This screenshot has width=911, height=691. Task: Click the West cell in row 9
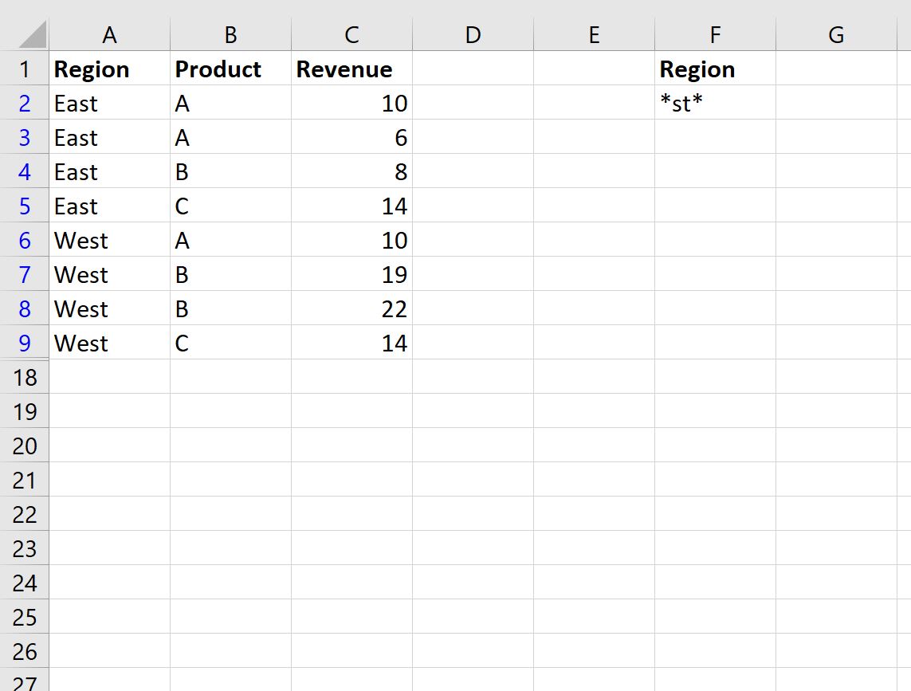tap(110, 343)
